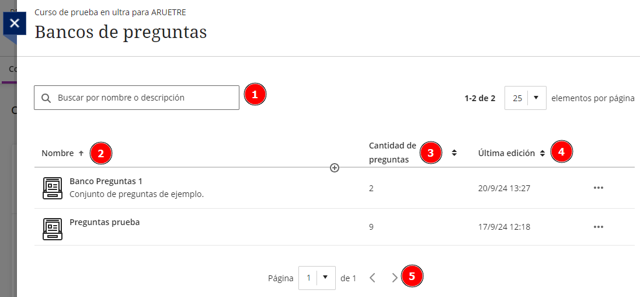Sort by Cantidad de preguntas arrows

click(454, 153)
